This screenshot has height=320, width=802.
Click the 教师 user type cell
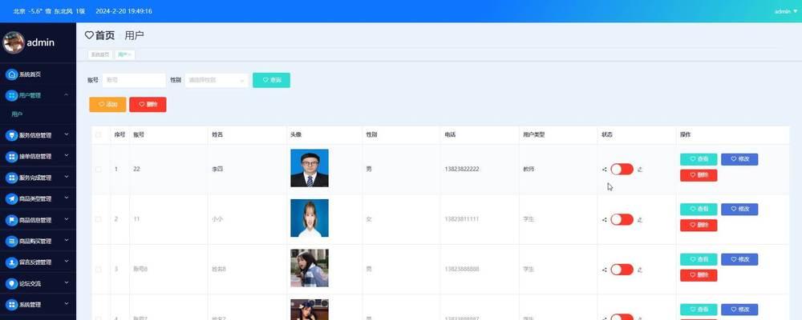click(529, 169)
